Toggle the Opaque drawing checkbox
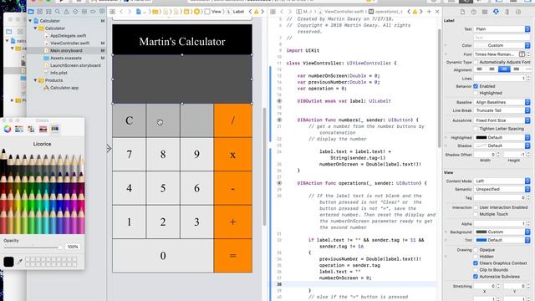535x301 pixels. (x=476, y=250)
